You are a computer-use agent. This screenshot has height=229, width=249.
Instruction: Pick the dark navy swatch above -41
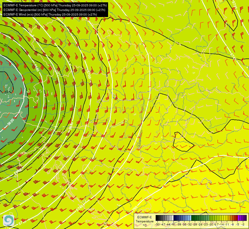point(174,218)
